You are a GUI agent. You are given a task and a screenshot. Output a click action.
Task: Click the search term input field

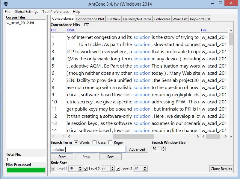pyautogui.click(x=88, y=149)
